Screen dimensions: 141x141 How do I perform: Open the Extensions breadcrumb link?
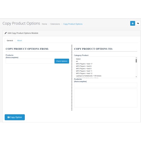tap(55, 24)
